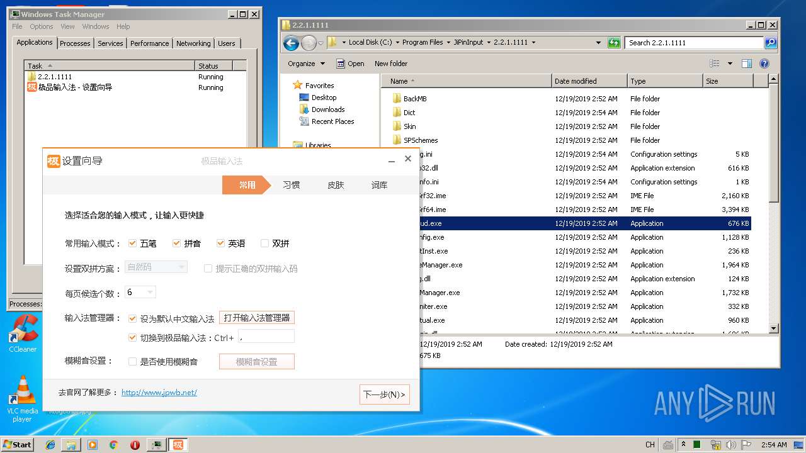Launch media player taskbar icon
Image resolution: width=806 pixels, height=453 pixels.
(x=93, y=444)
